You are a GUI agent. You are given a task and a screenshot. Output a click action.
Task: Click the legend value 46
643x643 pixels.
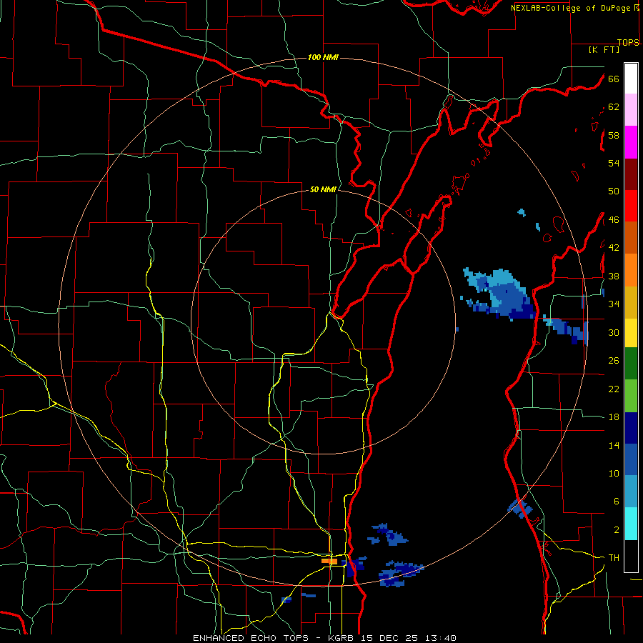coord(614,219)
